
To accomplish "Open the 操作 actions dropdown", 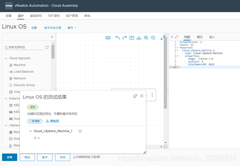I will pyautogui.click(x=72, y=28).
